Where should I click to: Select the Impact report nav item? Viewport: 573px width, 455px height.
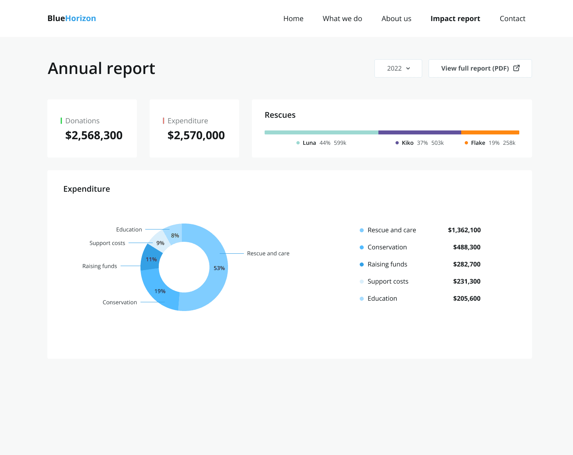click(x=455, y=19)
